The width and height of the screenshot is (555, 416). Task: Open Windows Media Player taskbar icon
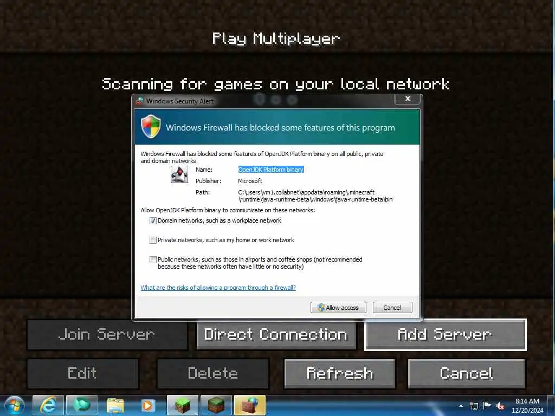click(x=148, y=405)
